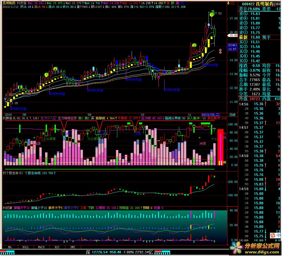Image resolution: width=282 pixels, height=256 pixels.
Task: Click the red double-headed vertical arrow icon
Action: coord(220,51)
